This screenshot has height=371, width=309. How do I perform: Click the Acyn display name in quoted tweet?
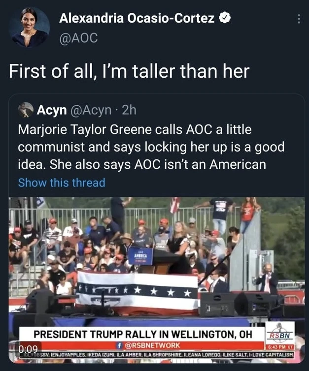52,110
